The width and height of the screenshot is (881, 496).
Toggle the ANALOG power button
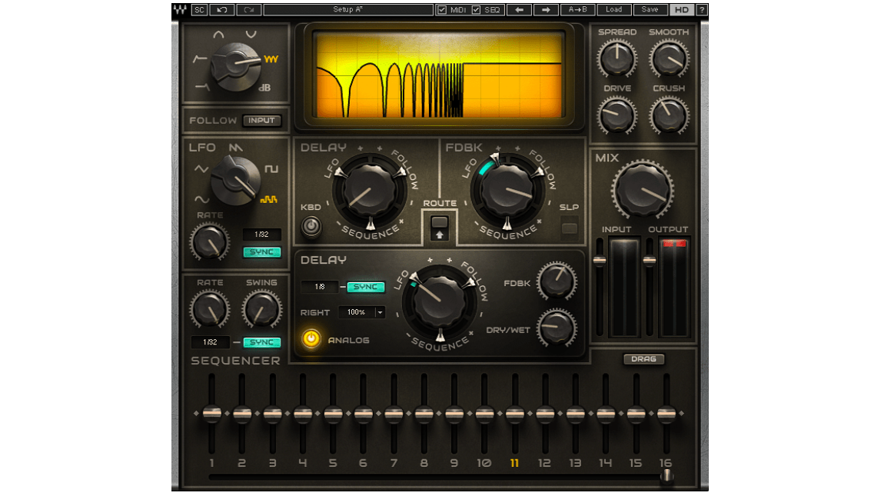point(310,337)
